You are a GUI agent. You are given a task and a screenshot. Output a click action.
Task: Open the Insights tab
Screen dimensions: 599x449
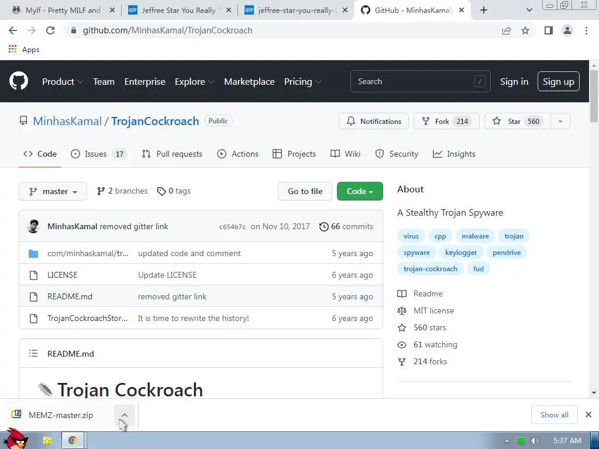coord(454,154)
